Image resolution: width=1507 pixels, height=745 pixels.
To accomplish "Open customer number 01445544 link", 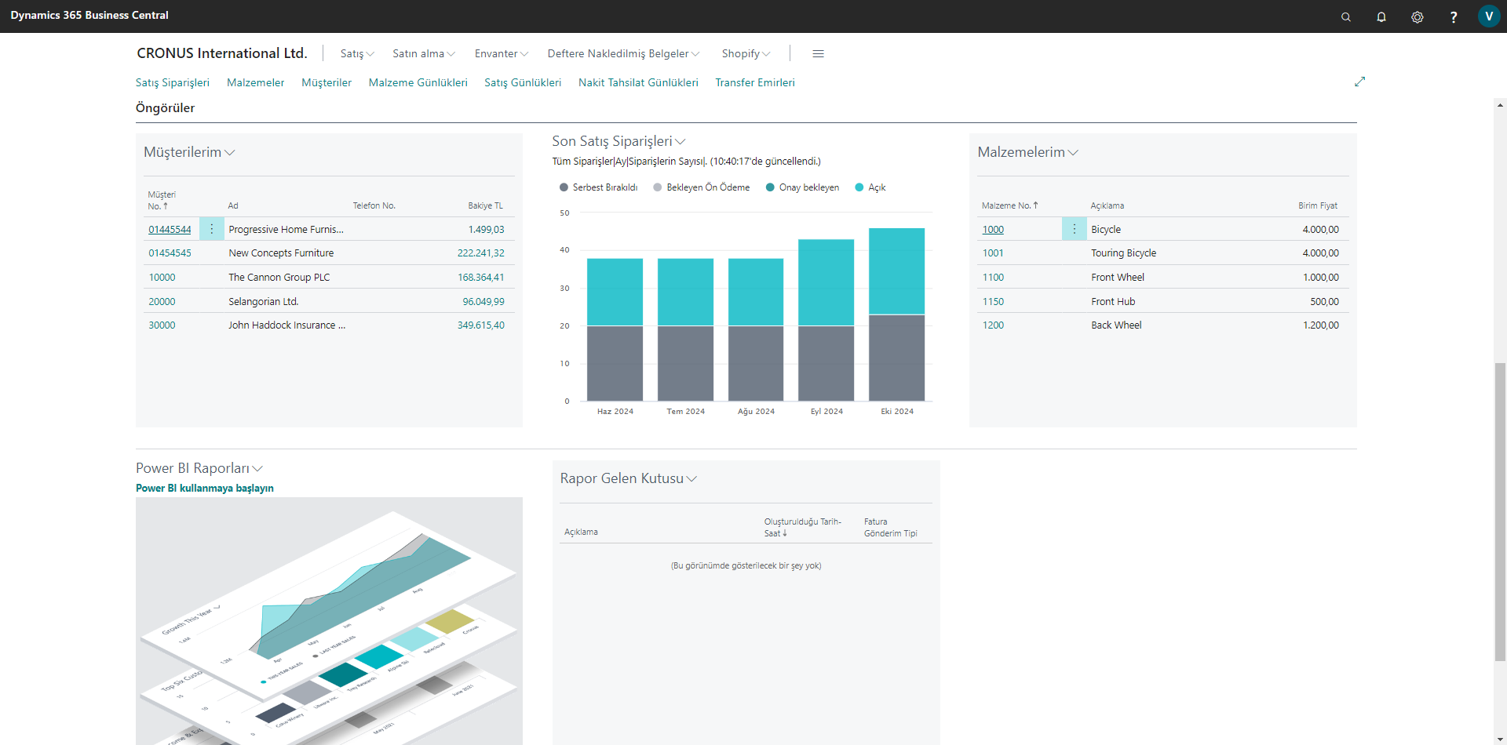I will pos(170,230).
